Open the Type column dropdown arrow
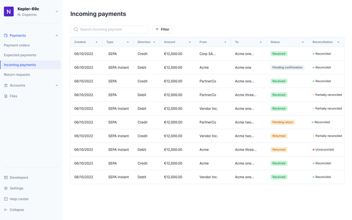This screenshot has width=352, height=220. coord(128,42)
